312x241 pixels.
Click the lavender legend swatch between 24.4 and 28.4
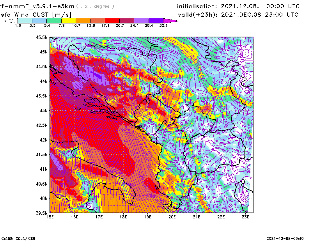[142, 21]
